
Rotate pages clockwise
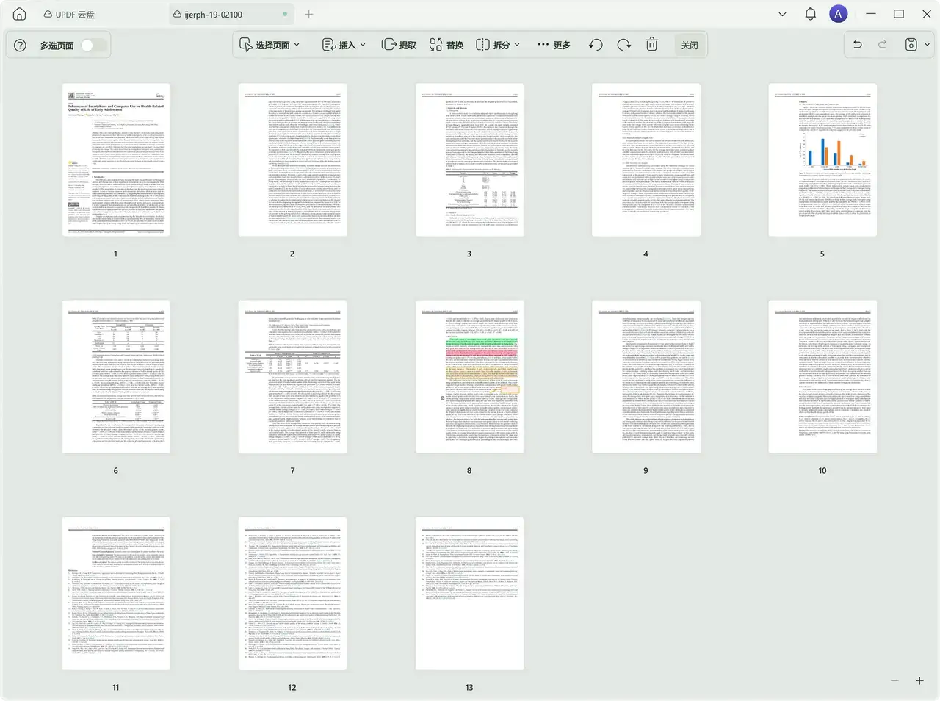623,45
